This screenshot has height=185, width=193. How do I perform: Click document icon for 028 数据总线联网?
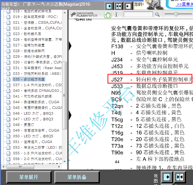point(9,51)
